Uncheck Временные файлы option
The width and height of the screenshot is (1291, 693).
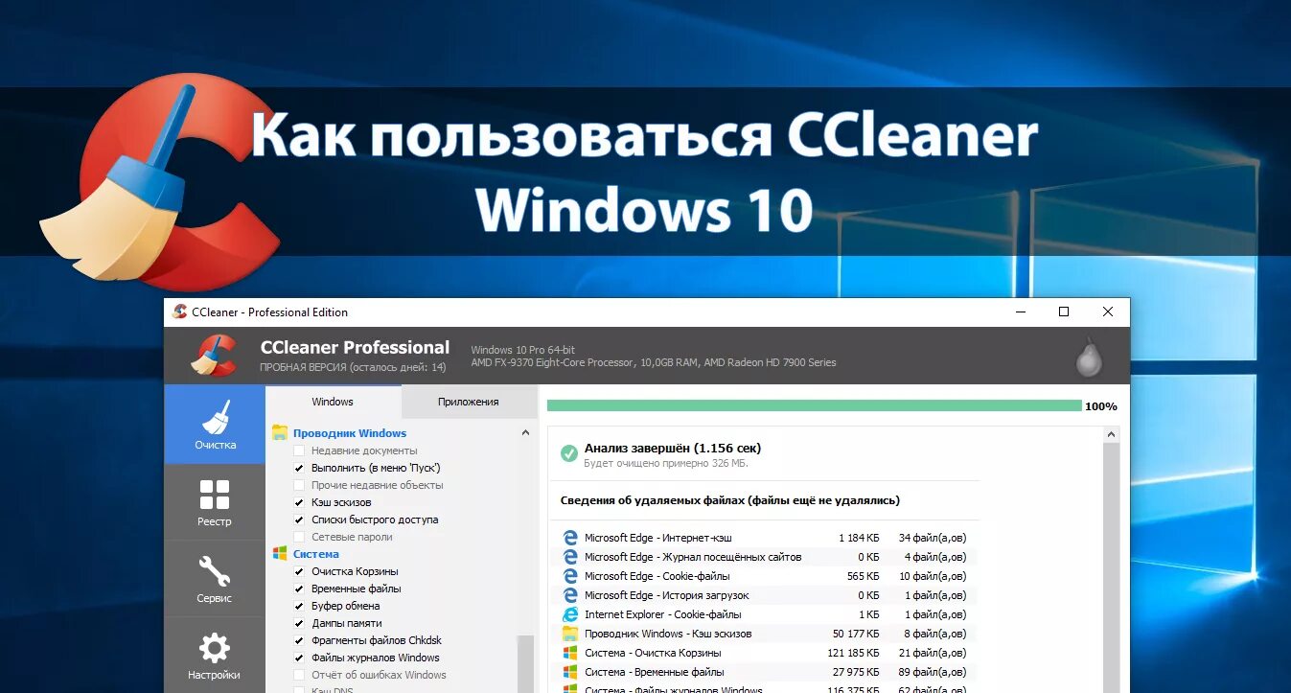pyautogui.click(x=299, y=589)
